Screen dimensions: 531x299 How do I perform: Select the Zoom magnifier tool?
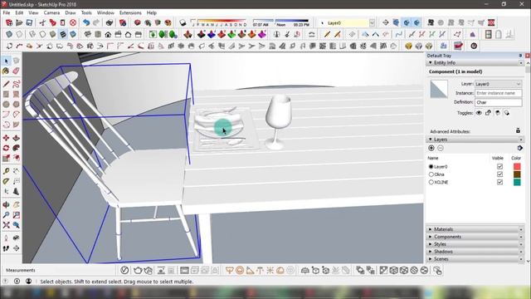pos(6,215)
